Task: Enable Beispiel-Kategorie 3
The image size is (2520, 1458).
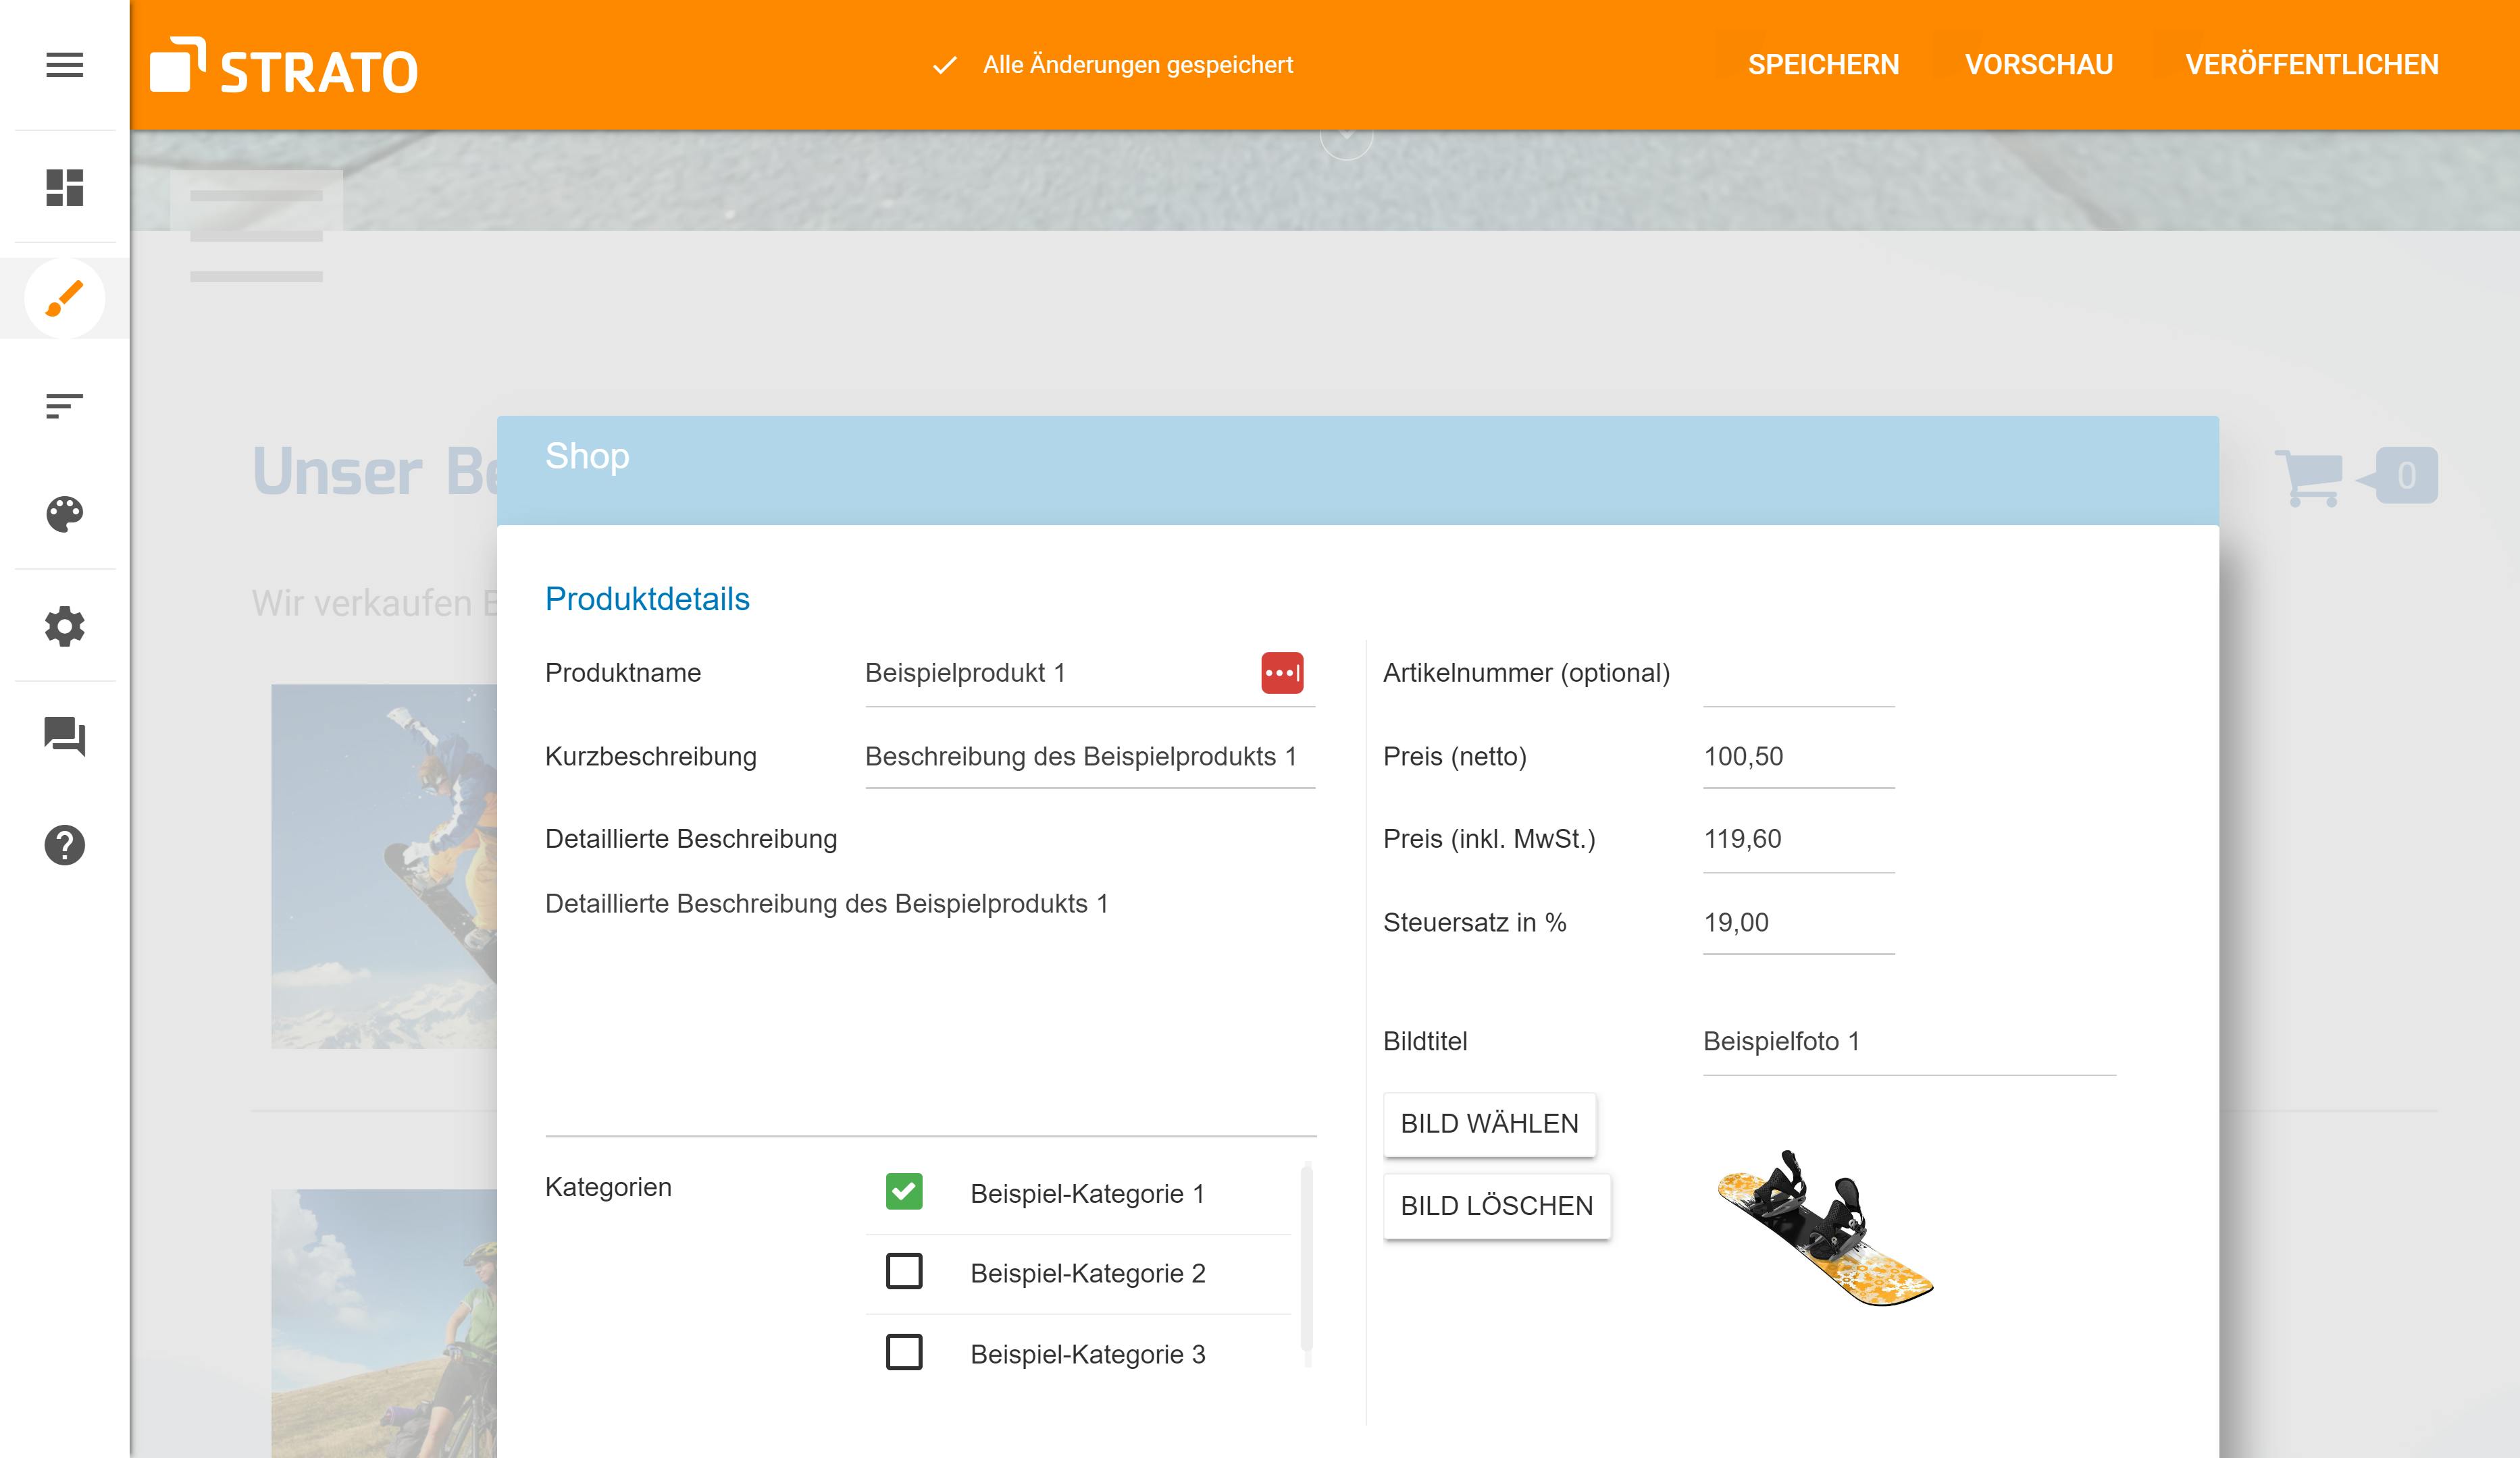Action: click(904, 1353)
